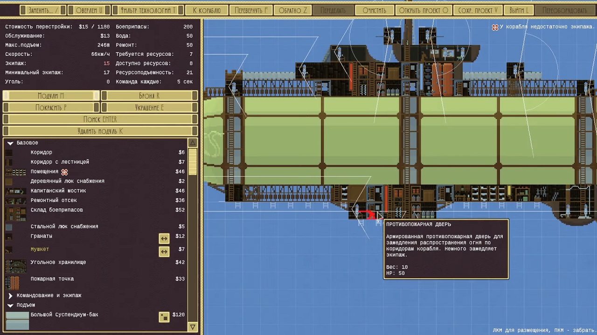
Task: Toggle the Заменить replace mode button
Action: [x=43, y=10]
